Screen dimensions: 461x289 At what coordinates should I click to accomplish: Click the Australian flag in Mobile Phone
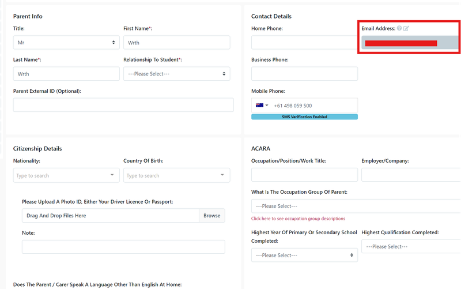pos(259,106)
